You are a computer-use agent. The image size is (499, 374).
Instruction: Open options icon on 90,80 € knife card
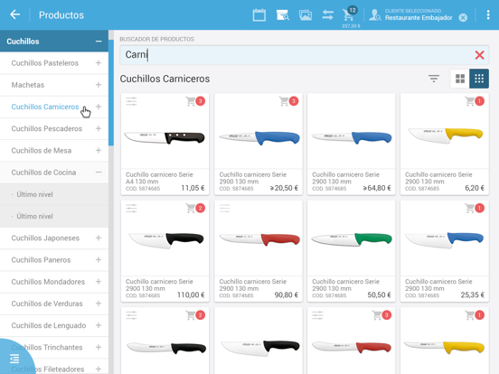click(225, 208)
